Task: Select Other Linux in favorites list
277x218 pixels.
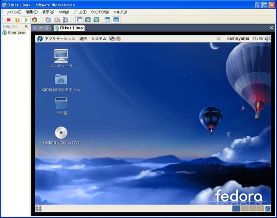Action: point(14,32)
